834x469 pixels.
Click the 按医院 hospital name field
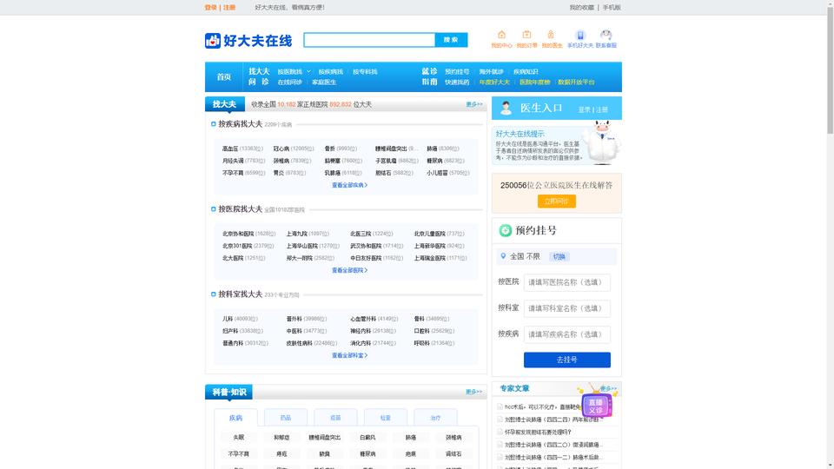coord(567,282)
